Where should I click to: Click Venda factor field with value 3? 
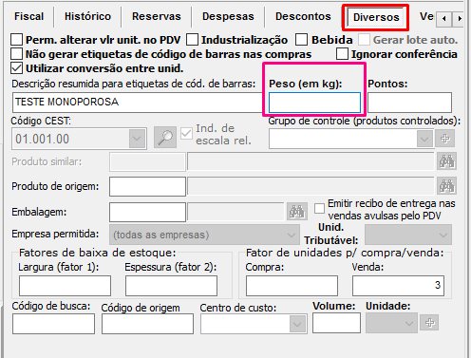tap(398, 286)
